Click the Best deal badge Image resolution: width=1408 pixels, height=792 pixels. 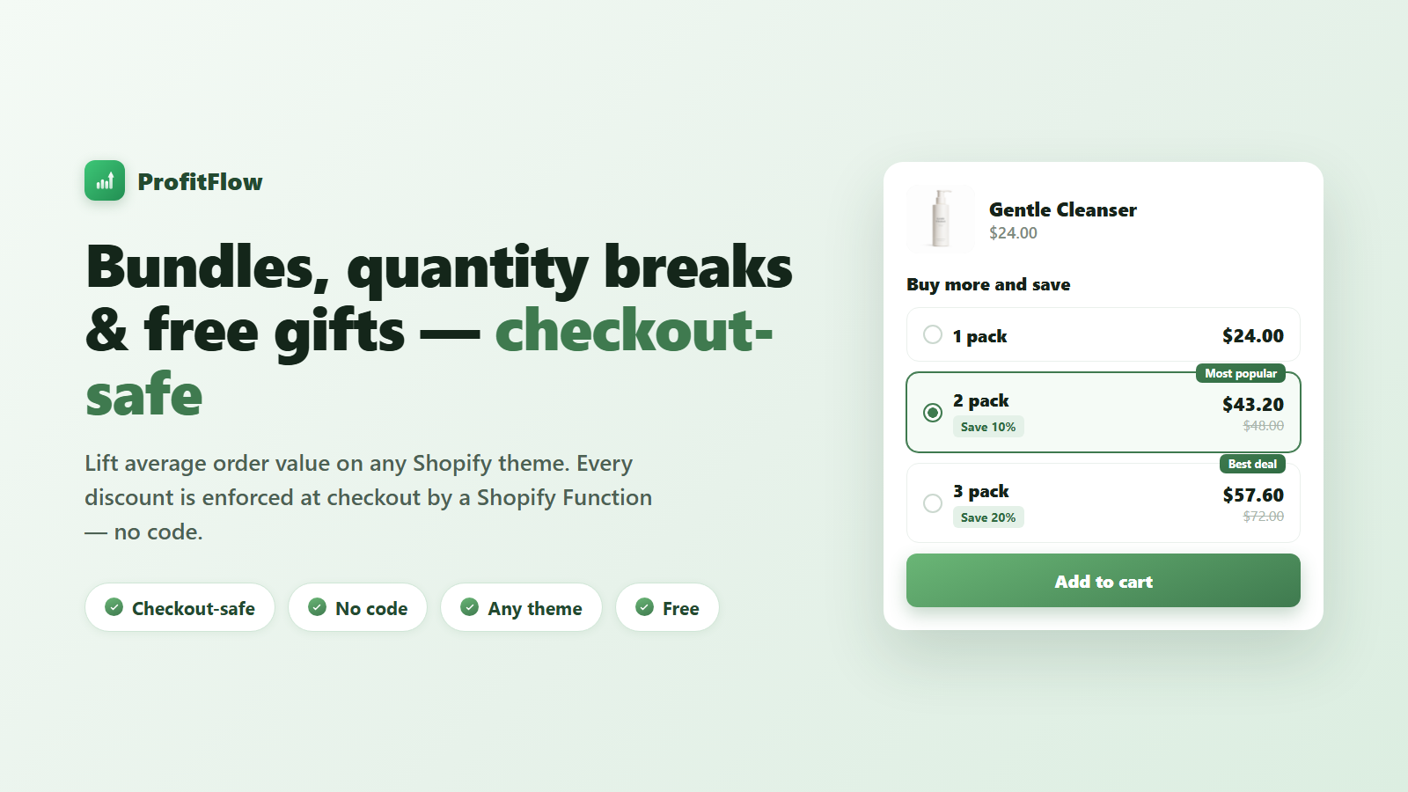pos(1252,464)
